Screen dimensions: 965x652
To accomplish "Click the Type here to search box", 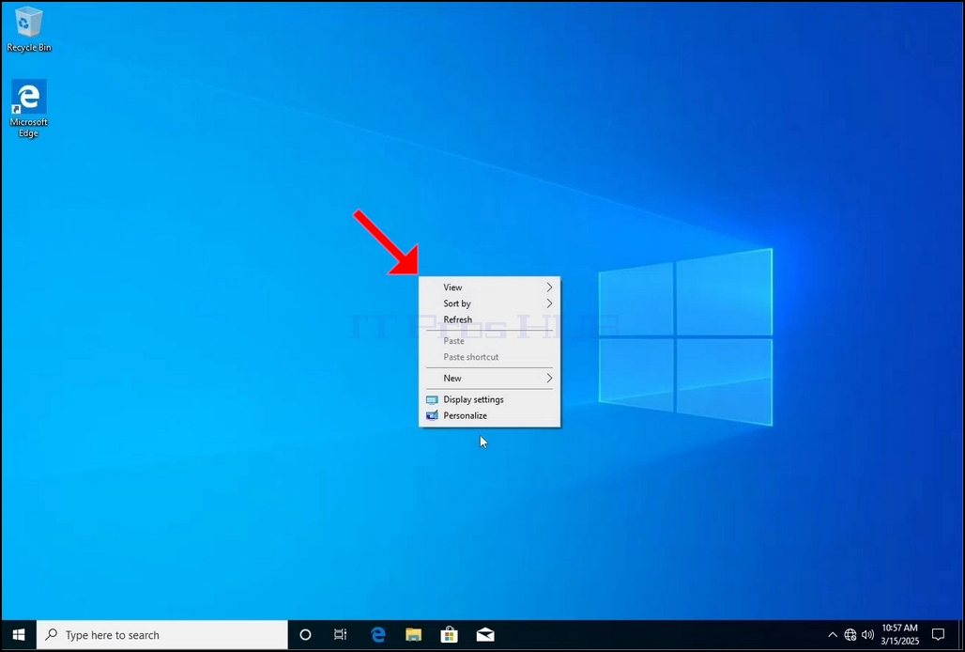I will click(x=162, y=635).
